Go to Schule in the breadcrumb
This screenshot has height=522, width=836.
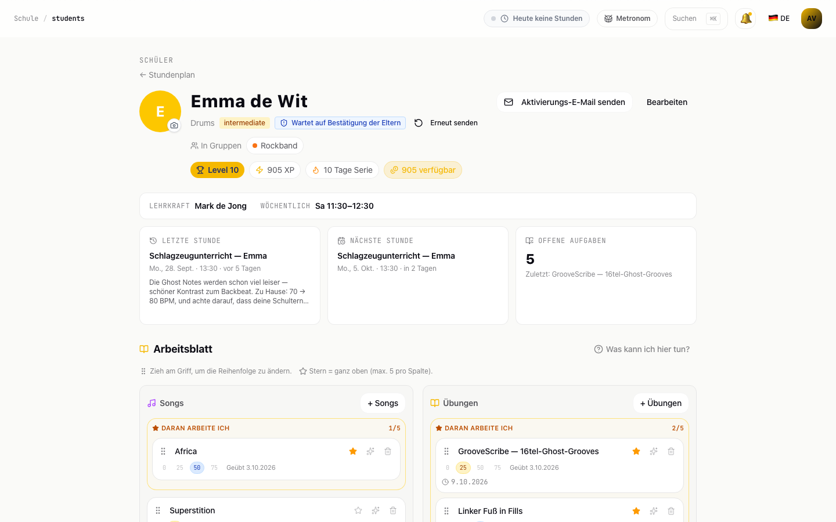[26, 19]
